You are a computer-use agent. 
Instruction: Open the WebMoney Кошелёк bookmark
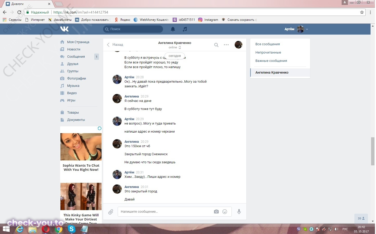tap(151, 20)
